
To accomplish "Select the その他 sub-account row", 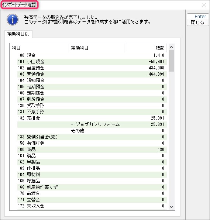I will click(92, 131).
